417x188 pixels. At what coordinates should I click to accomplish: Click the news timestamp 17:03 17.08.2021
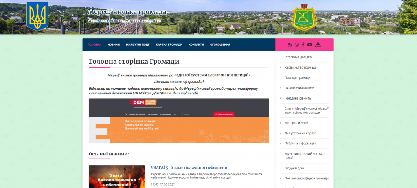[x=163, y=184]
